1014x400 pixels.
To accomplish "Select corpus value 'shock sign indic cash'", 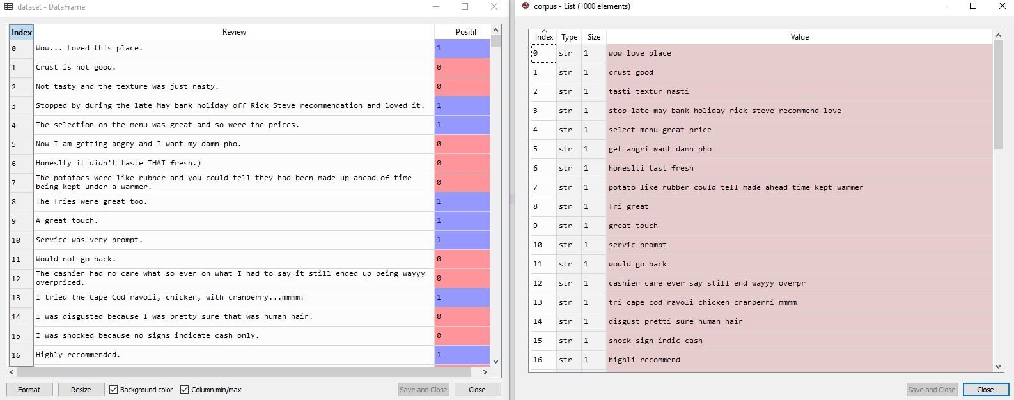I will point(799,341).
